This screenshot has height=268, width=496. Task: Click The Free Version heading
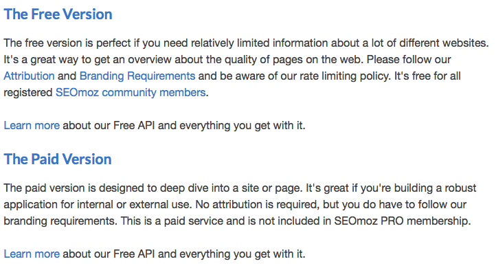click(x=58, y=14)
